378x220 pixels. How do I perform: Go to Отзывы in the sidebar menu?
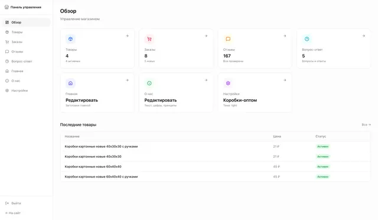pos(26,51)
